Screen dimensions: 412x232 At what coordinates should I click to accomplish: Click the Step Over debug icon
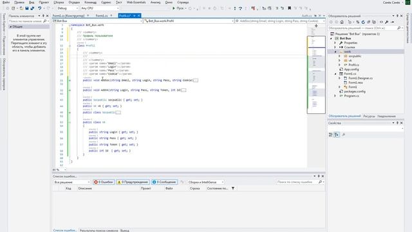tap(240, 8)
